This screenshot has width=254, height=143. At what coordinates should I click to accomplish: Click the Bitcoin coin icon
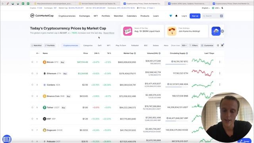pos(44,62)
